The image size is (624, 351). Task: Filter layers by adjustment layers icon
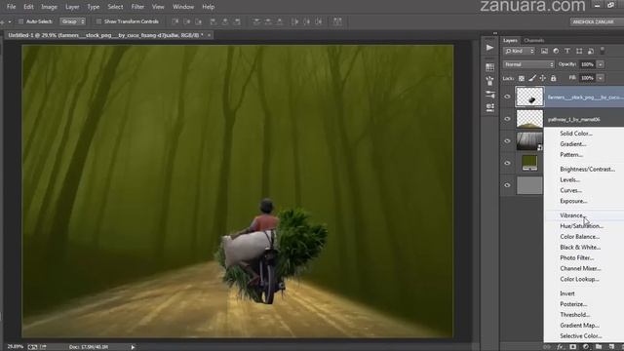pos(556,51)
